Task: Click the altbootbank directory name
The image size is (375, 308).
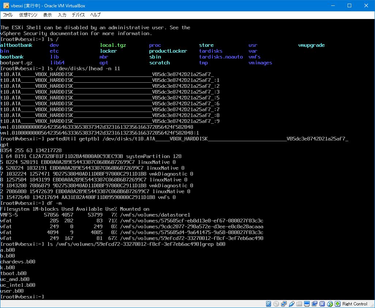Action: click(16, 45)
